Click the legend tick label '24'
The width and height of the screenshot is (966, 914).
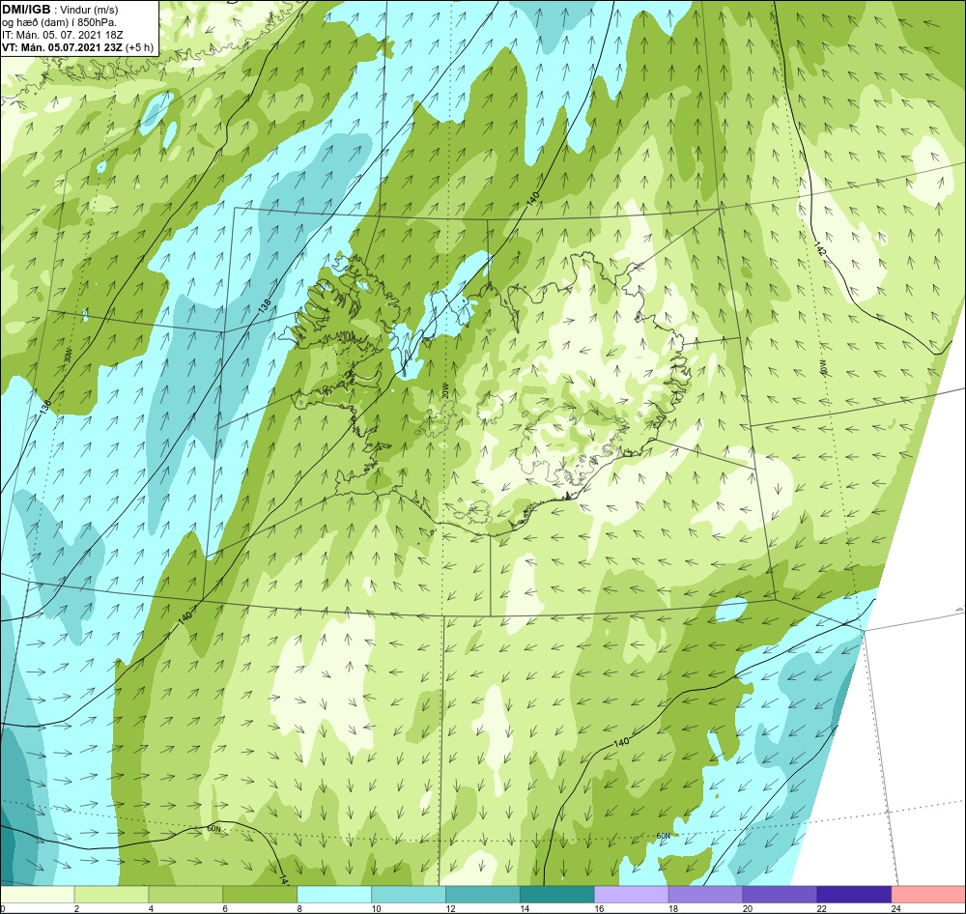[895, 908]
